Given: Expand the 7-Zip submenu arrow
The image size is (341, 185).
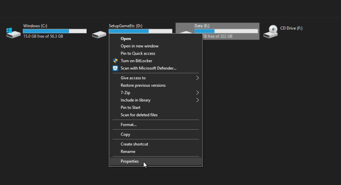Looking at the screenshot, I should point(197,93).
